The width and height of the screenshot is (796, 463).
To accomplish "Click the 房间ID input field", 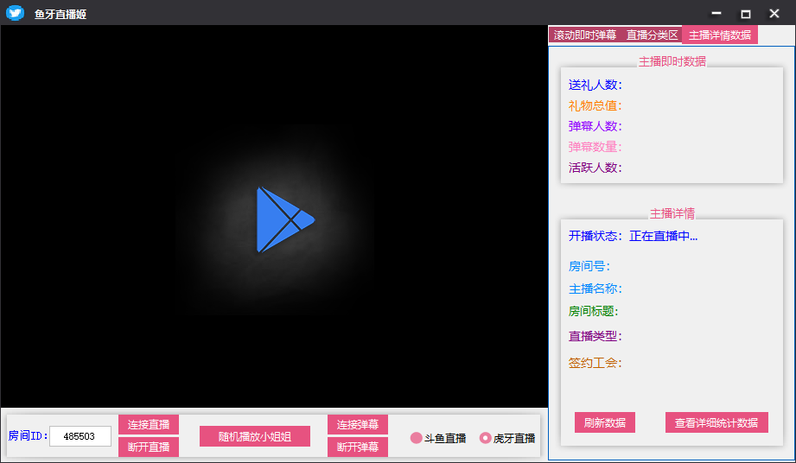I will (x=80, y=436).
